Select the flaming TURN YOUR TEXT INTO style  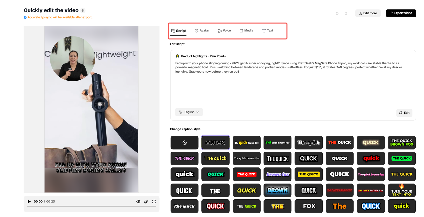[x=402, y=190]
